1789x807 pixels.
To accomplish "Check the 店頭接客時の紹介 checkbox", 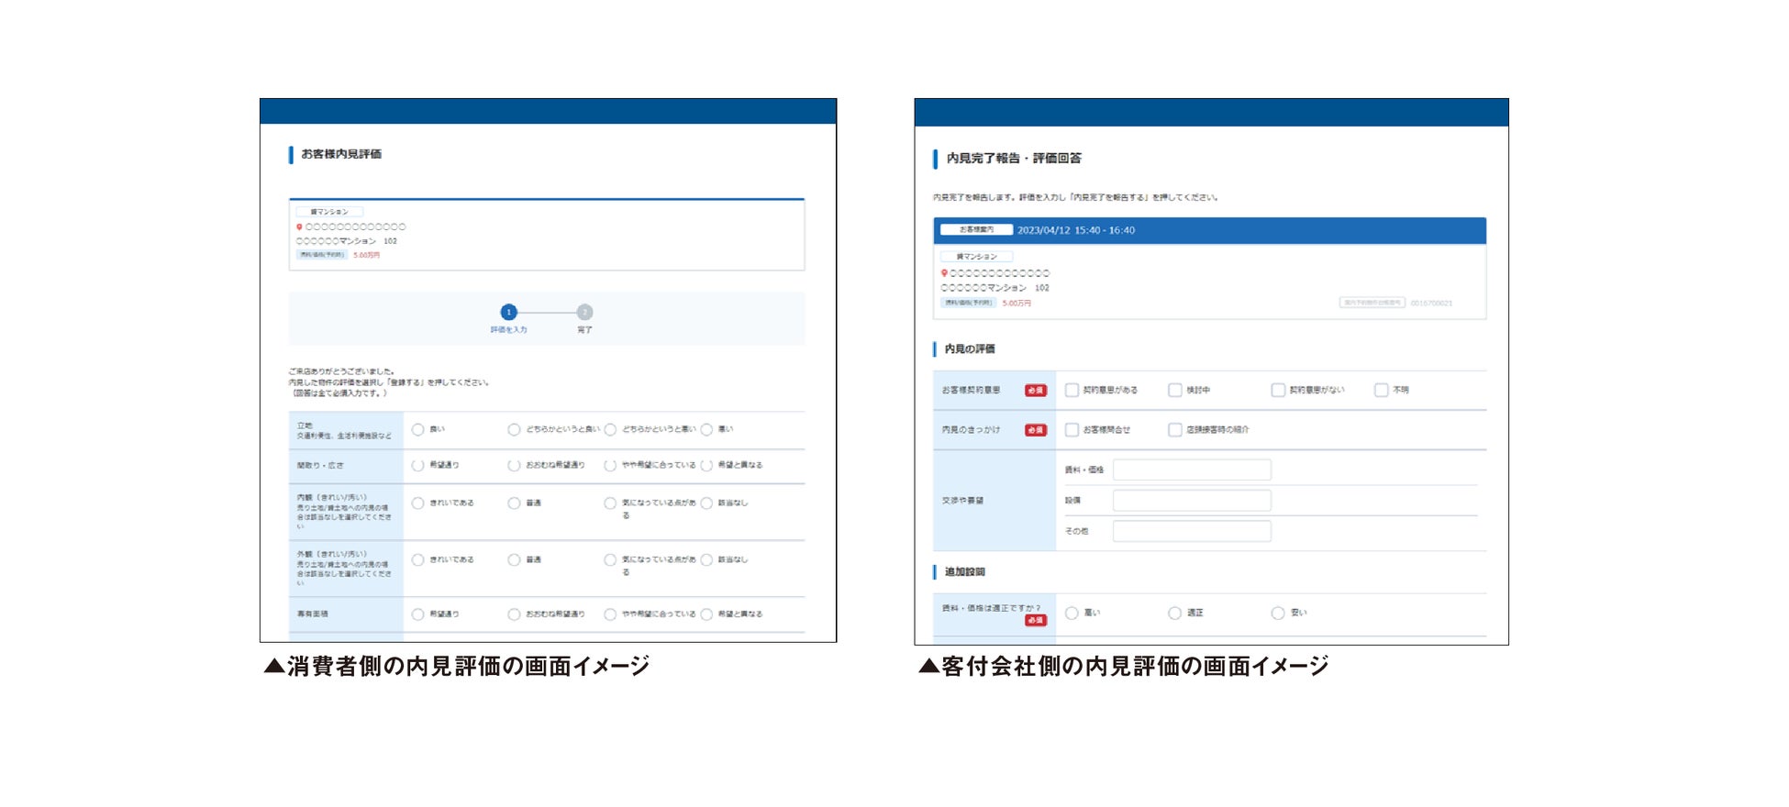I will [x=1174, y=429].
